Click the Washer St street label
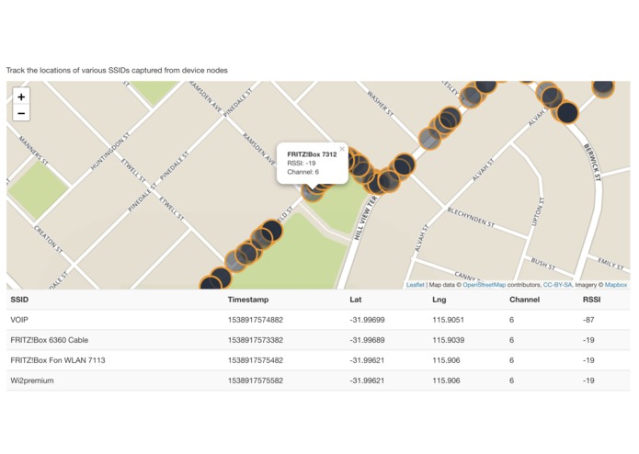Screen dimensions: 639x454 (380, 104)
